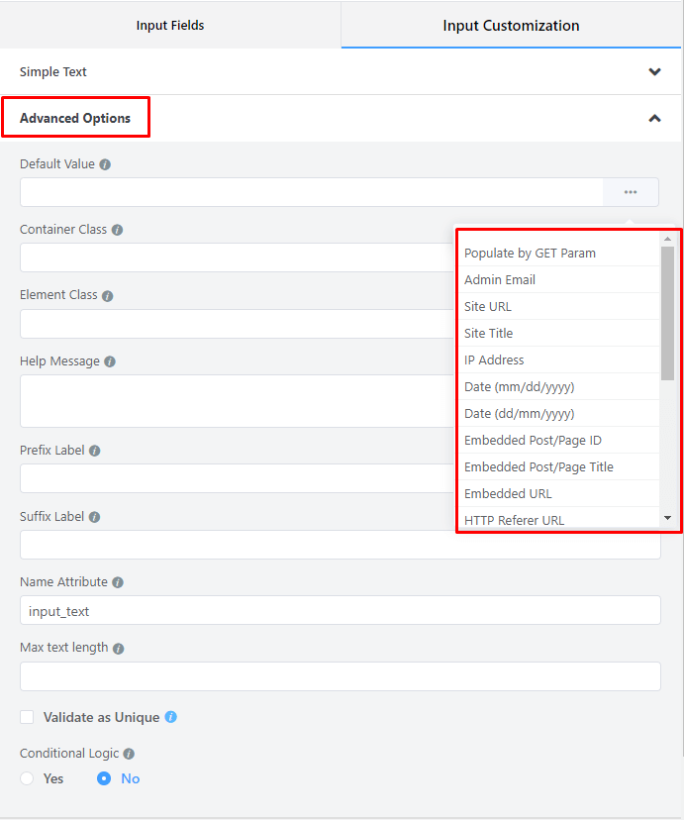Open the Input Customization tab
Viewport: 684px width, 820px height.
pyautogui.click(x=511, y=25)
